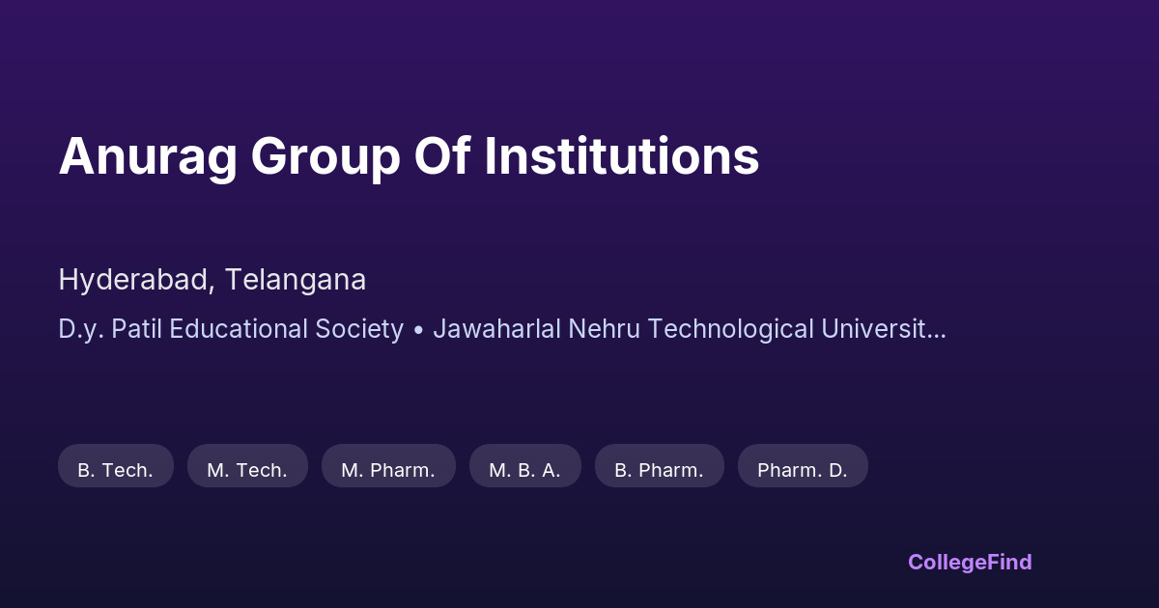Click the bullet separator before Jawaharlal
Screen dimensions: 1159x608
tap(418, 329)
